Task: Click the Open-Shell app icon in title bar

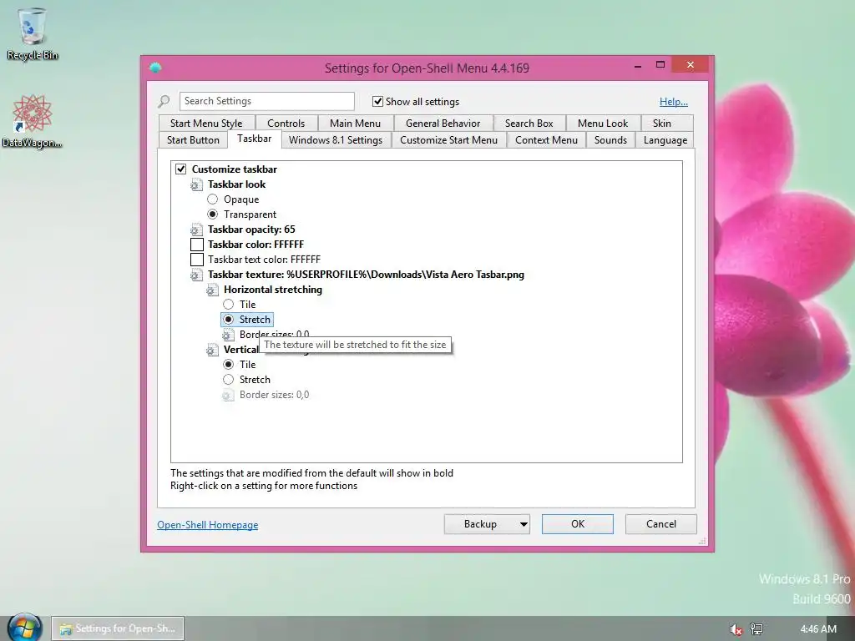Action: pyautogui.click(x=155, y=68)
